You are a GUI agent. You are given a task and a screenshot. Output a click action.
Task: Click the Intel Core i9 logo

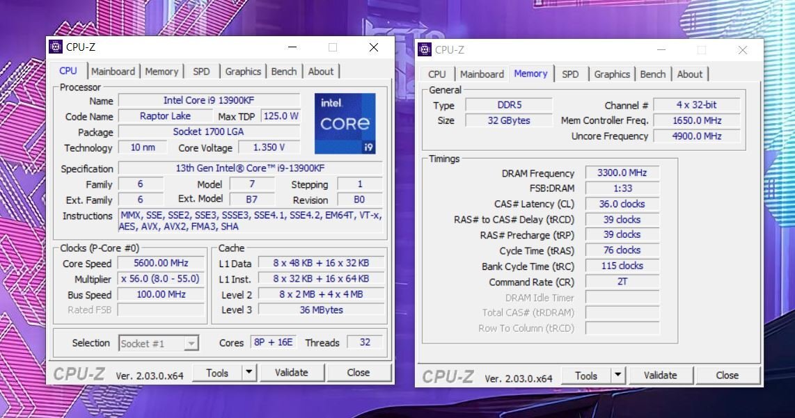(345, 124)
